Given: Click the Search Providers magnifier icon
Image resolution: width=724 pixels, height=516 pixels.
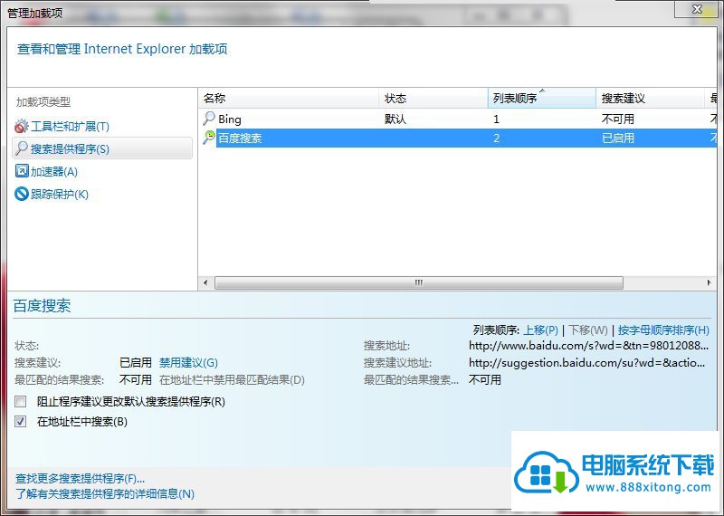Looking at the screenshot, I should click(21, 148).
